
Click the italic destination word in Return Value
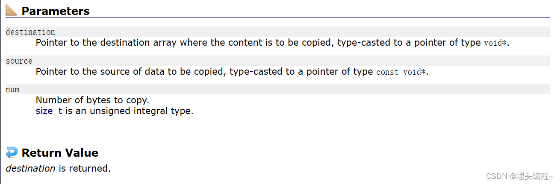tap(30, 168)
